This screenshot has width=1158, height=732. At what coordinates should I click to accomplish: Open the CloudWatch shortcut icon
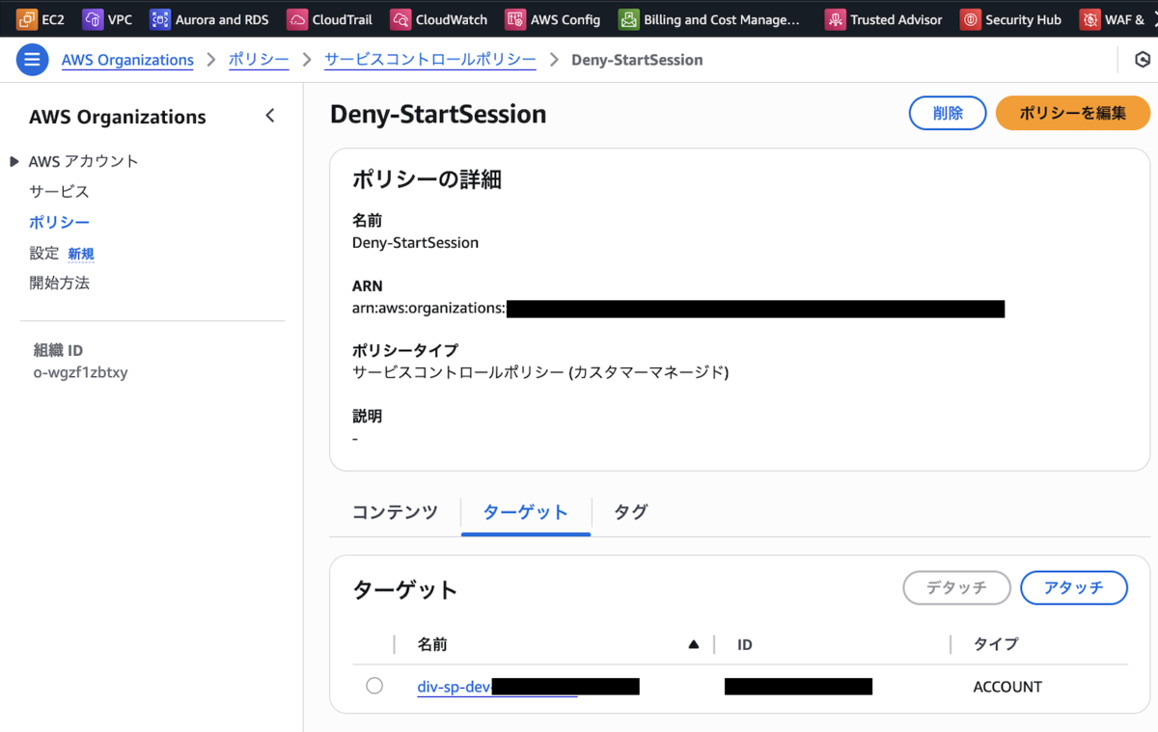coord(400,18)
